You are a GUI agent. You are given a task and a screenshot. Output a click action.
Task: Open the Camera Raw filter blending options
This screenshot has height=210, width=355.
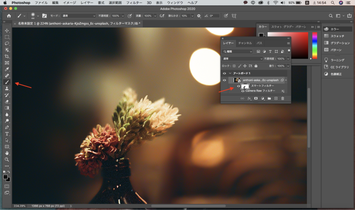[x=283, y=91]
